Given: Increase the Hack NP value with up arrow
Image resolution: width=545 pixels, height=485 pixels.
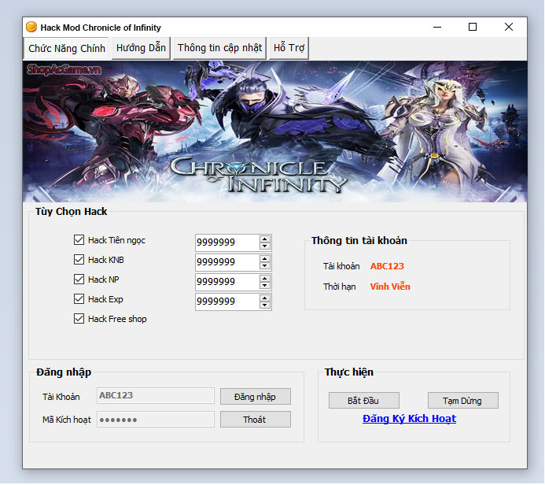Looking at the screenshot, I should pos(265,279).
